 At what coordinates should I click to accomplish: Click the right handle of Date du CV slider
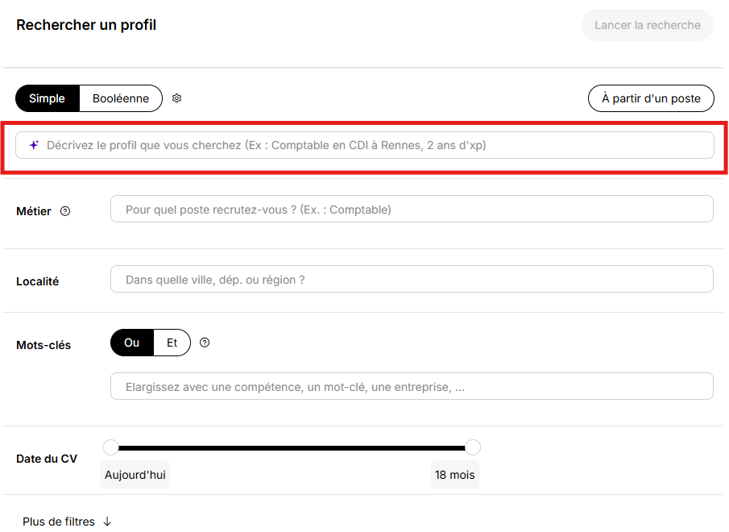pos(472,447)
